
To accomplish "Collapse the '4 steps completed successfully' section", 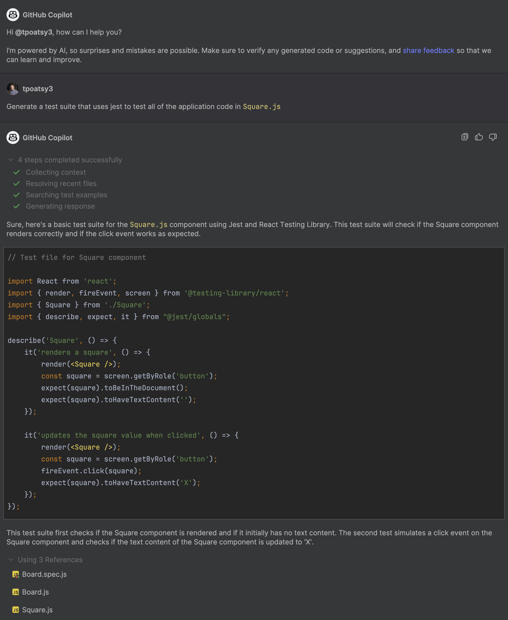I will (x=11, y=160).
